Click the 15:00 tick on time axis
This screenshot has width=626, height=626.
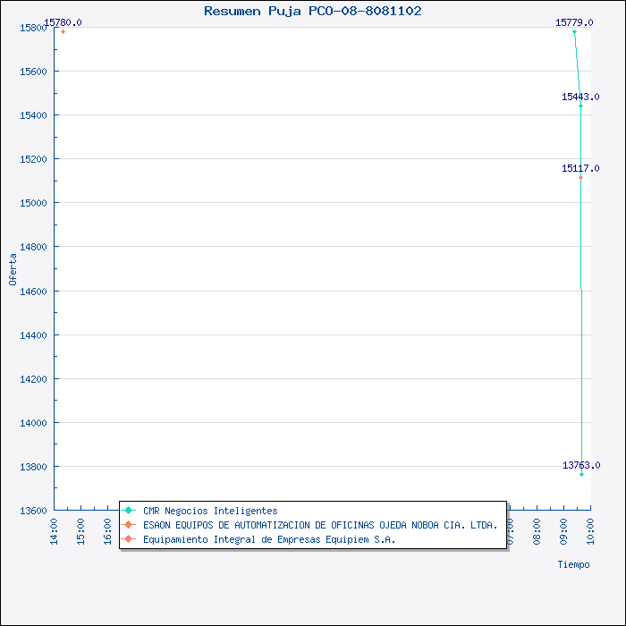tap(81, 530)
